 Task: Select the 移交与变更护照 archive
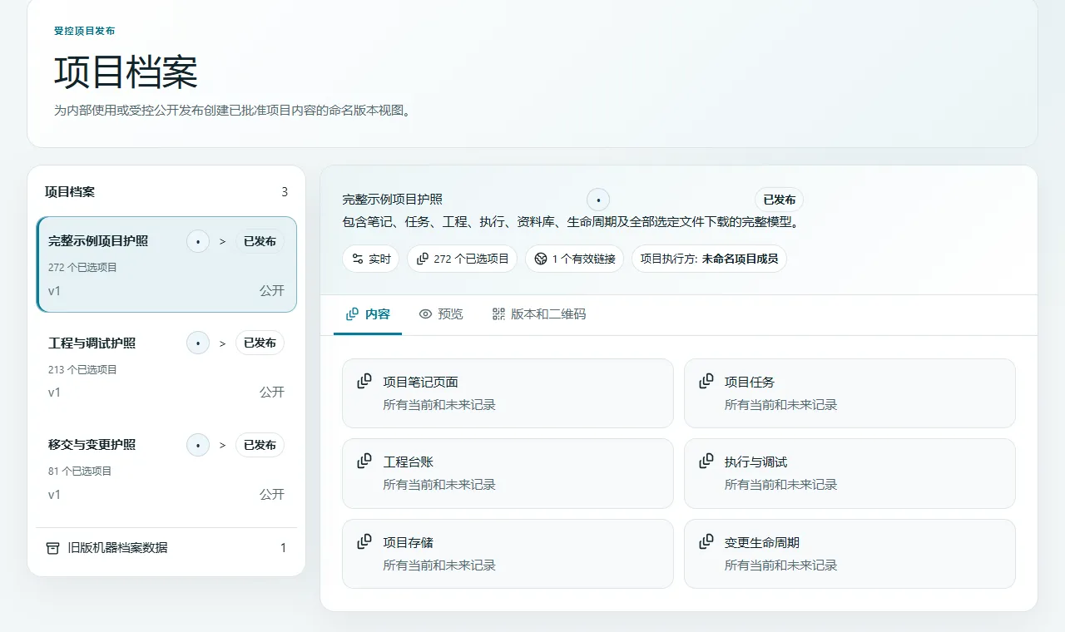click(x=166, y=468)
